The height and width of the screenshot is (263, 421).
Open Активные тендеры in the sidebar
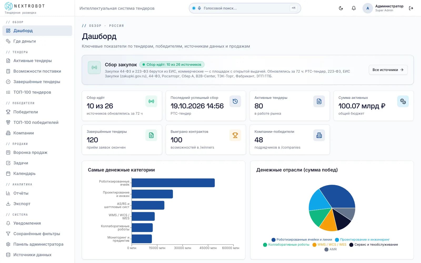click(x=37, y=60)
